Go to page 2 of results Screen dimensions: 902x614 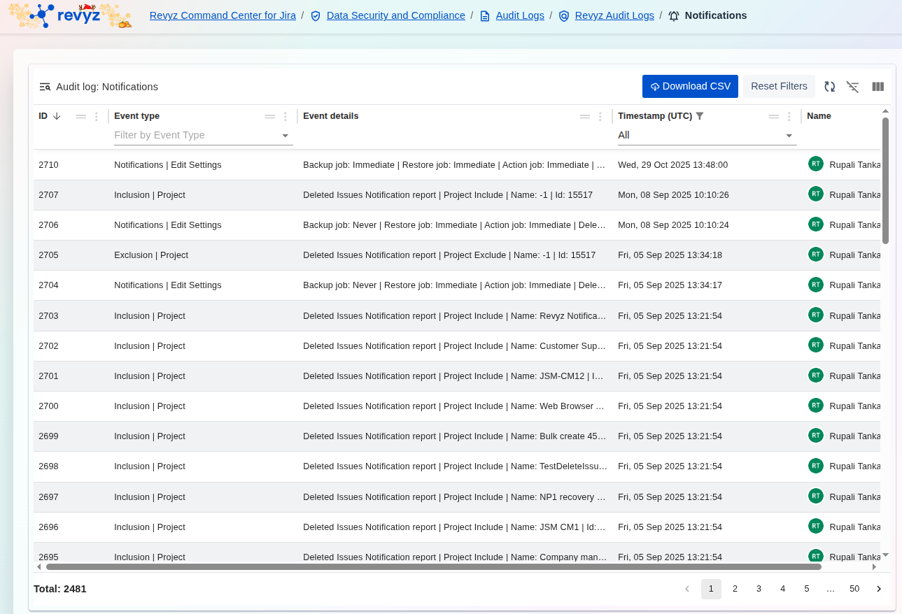735,589
